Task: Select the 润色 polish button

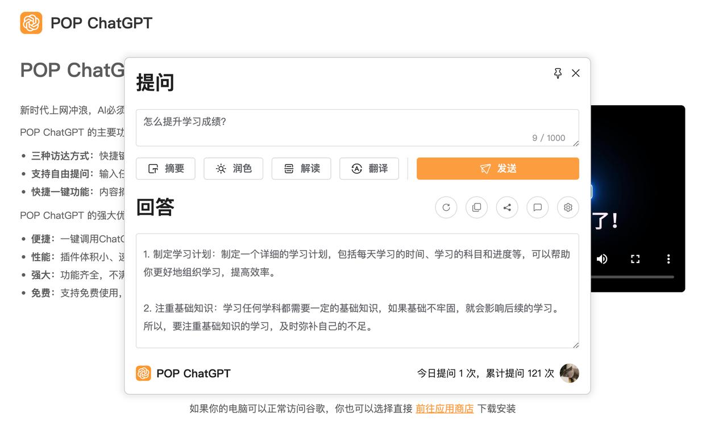Action: (234, 169)
